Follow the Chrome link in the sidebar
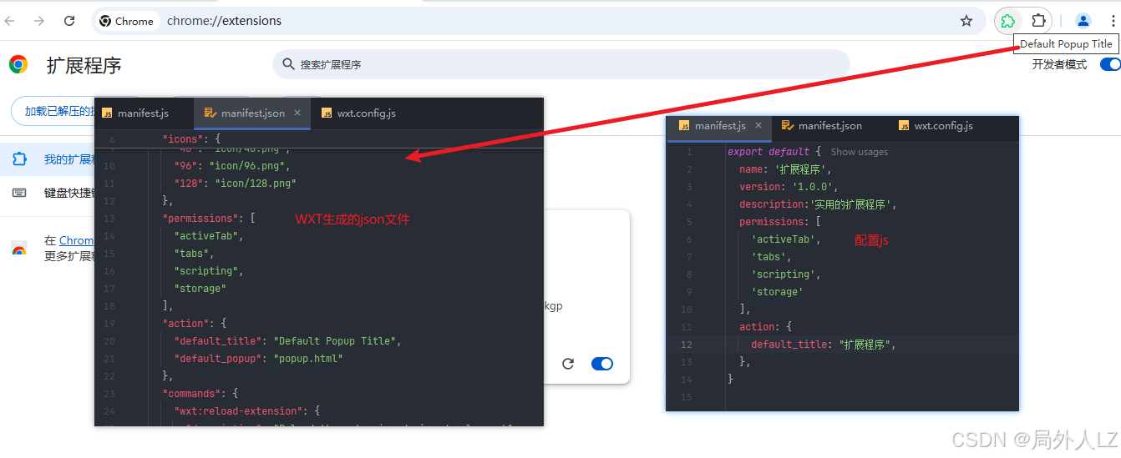The image size is (1121, 458). tap(76, 240)
